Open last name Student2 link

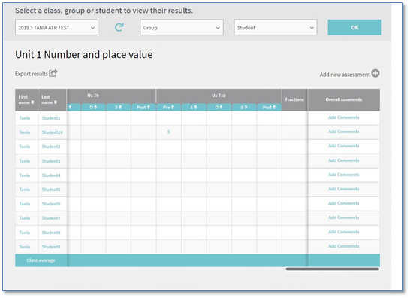coord(51,147)
